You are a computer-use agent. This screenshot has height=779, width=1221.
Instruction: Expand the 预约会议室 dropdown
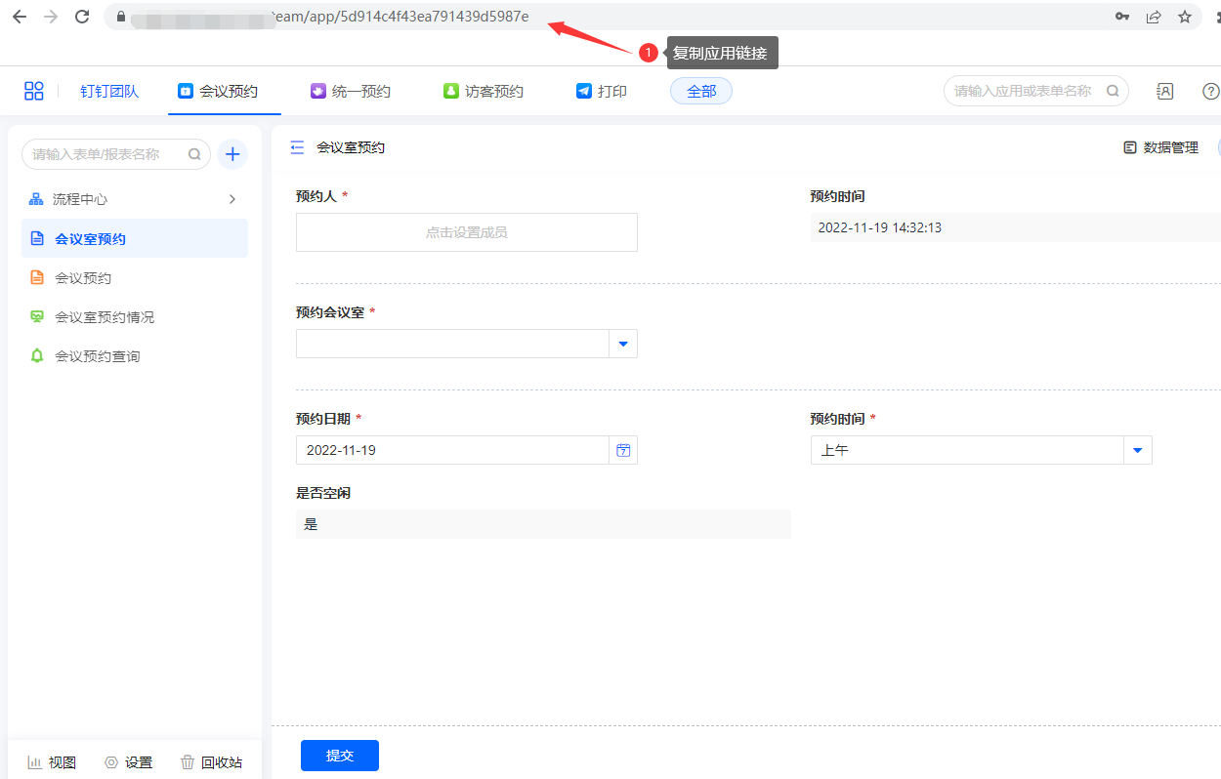coord(623,344)
